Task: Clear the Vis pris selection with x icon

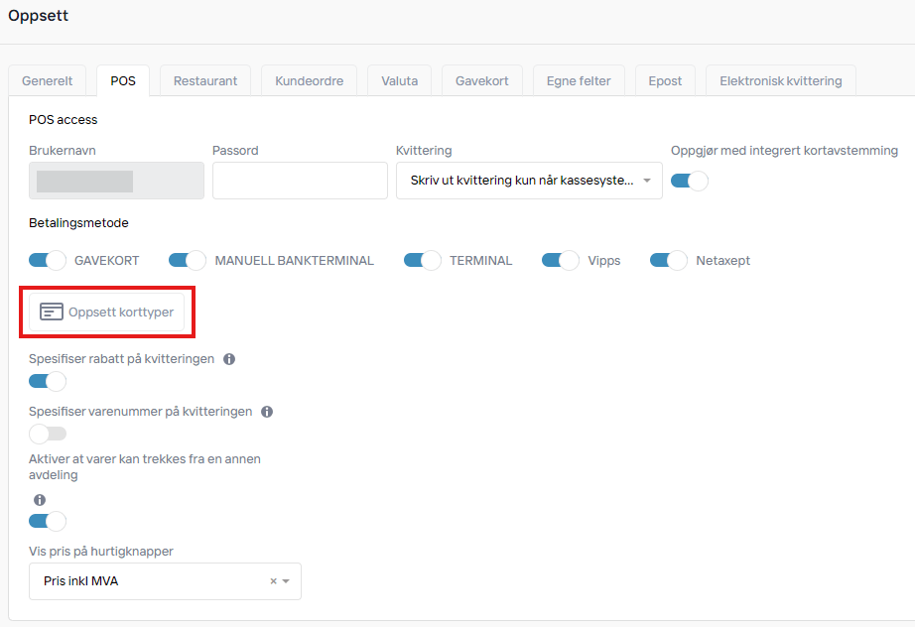Action: tap(273, 581)
